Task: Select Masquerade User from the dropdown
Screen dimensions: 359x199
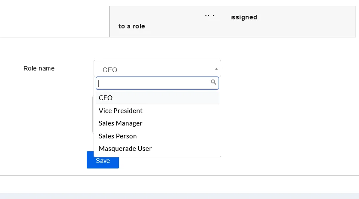Action: [125, 149]
